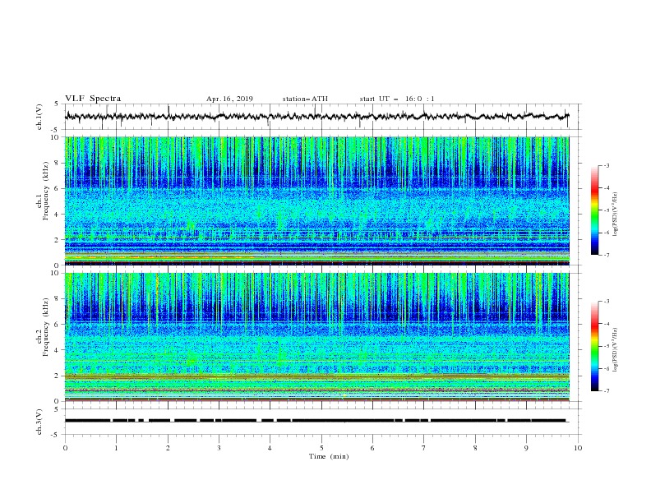Click the ch.2 spectrogram panel
Image resolution: width=651 pixels, height=503 pixels.
(x=316, y=337)
